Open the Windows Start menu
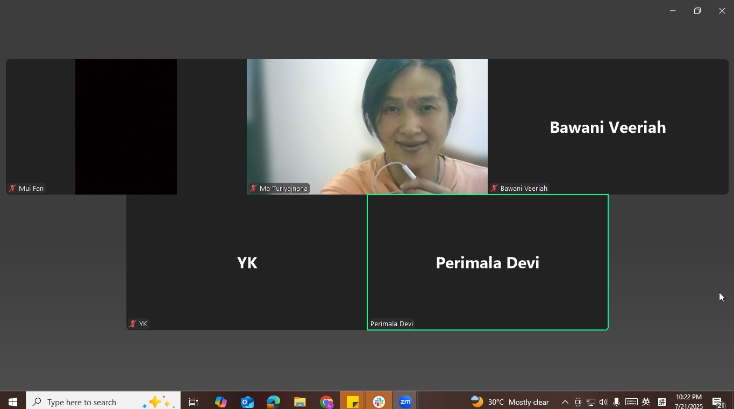This screenshot has height=409, width=734. pyautogui.click(x=13, y=401)
